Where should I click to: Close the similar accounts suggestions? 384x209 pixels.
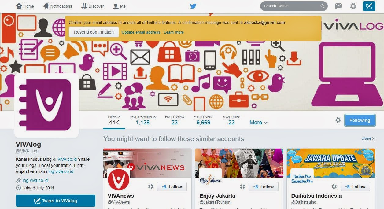(x=368, y=138)
